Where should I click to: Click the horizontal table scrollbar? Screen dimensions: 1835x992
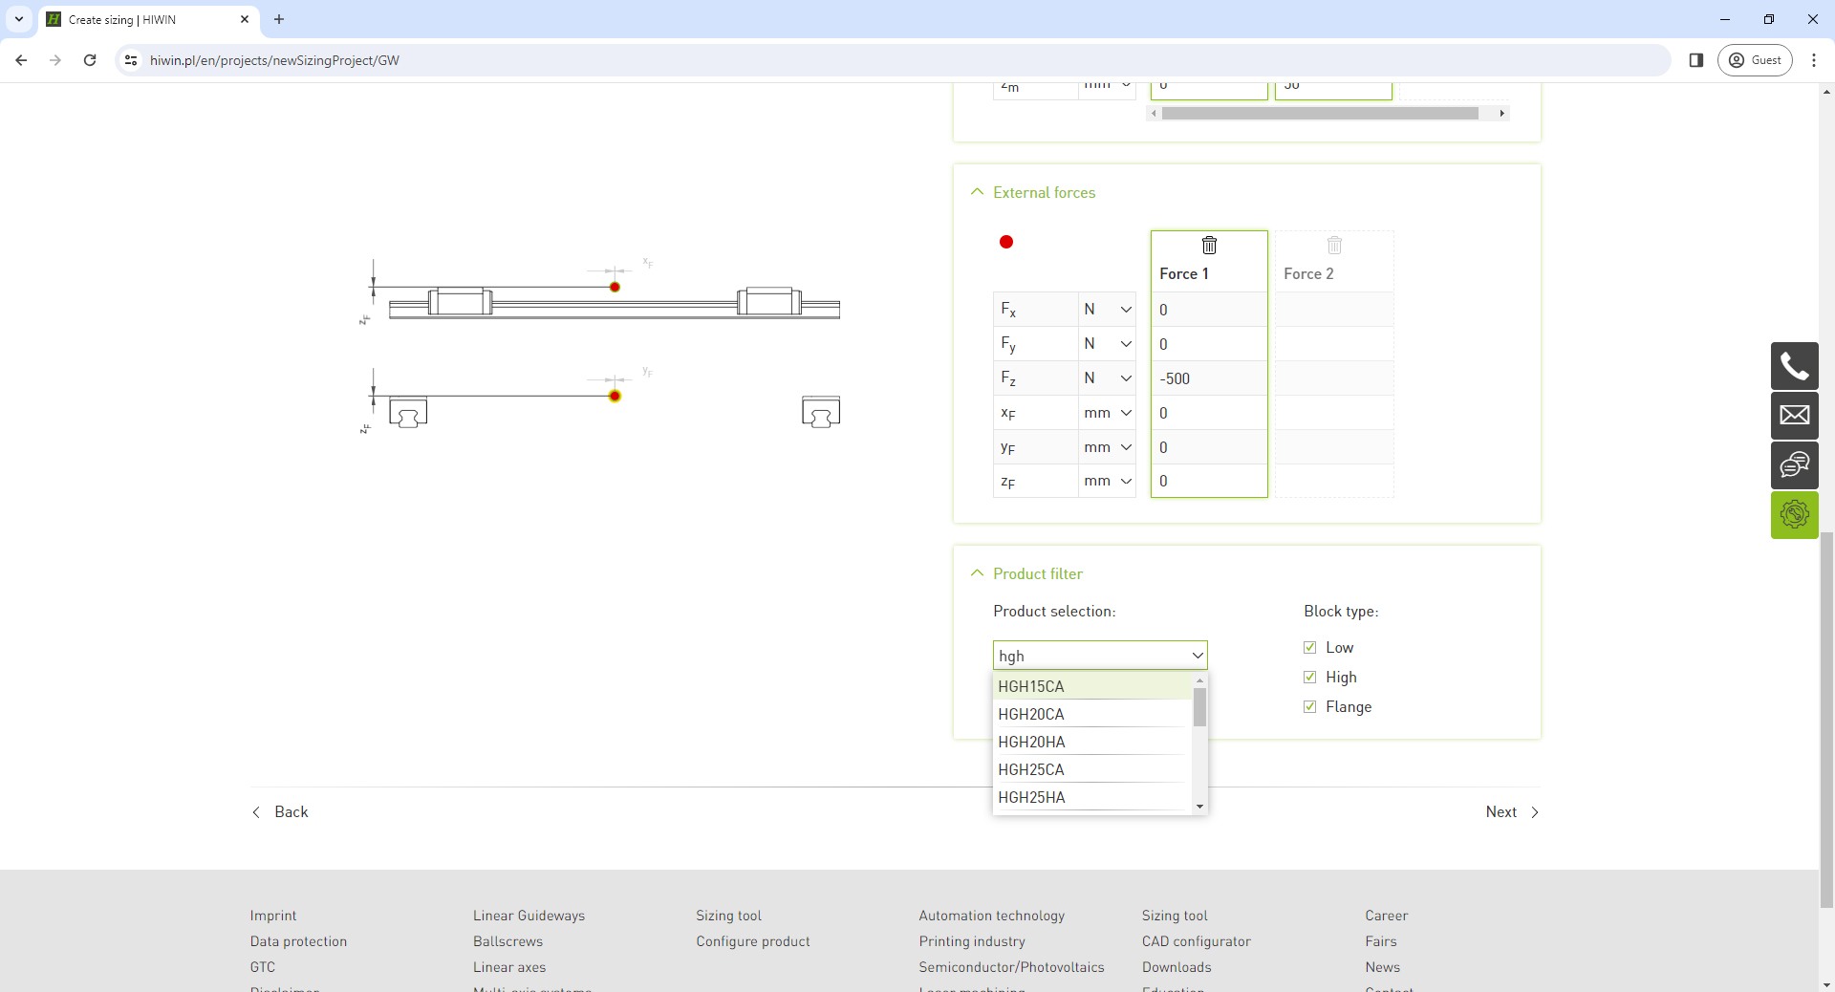coord(1320,113)
